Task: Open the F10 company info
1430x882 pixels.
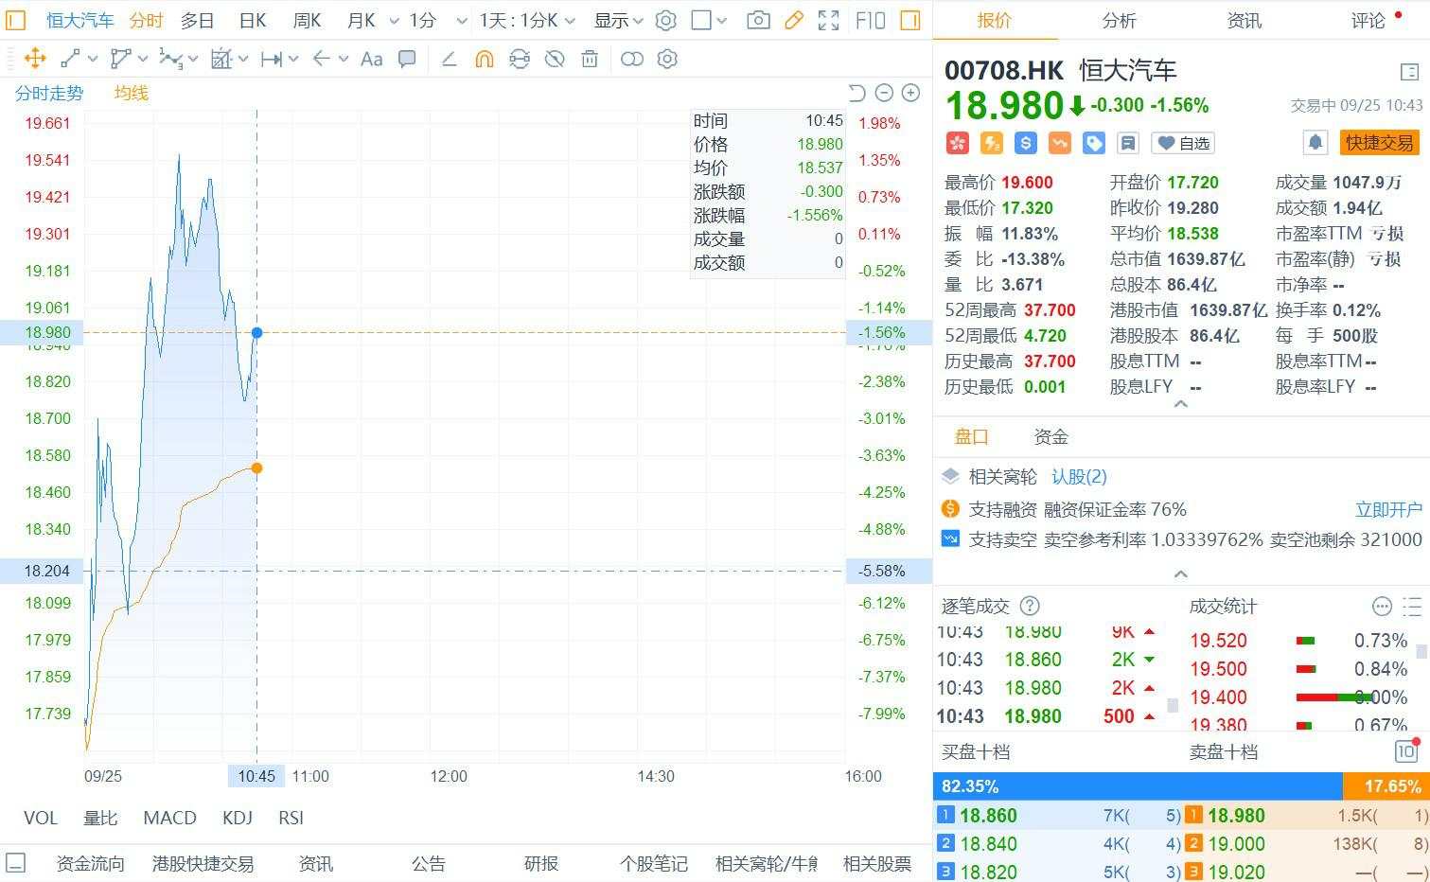Action: pos(870,20)
